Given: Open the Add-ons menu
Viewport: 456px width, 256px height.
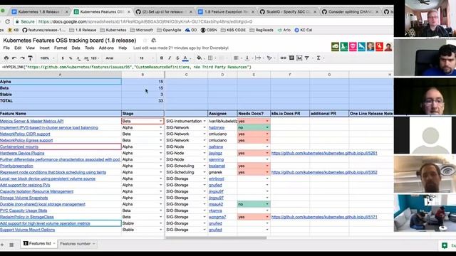Looking at the screenshot, I should coord(106,48).
